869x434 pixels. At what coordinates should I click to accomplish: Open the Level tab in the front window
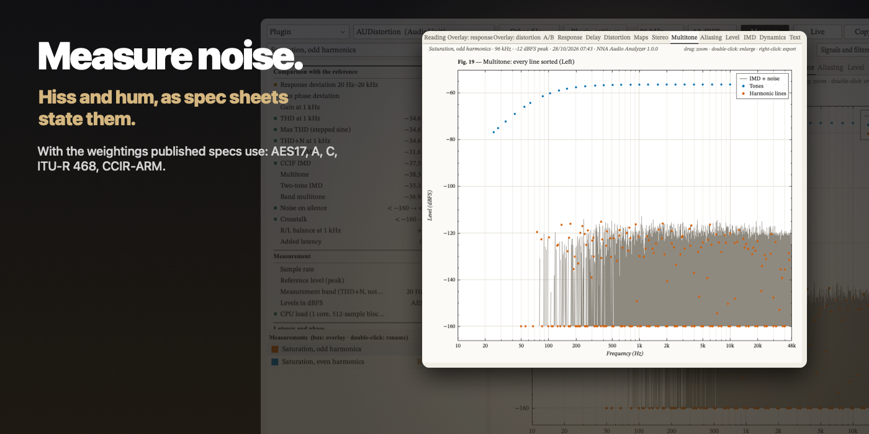click(x=732, y=38)
